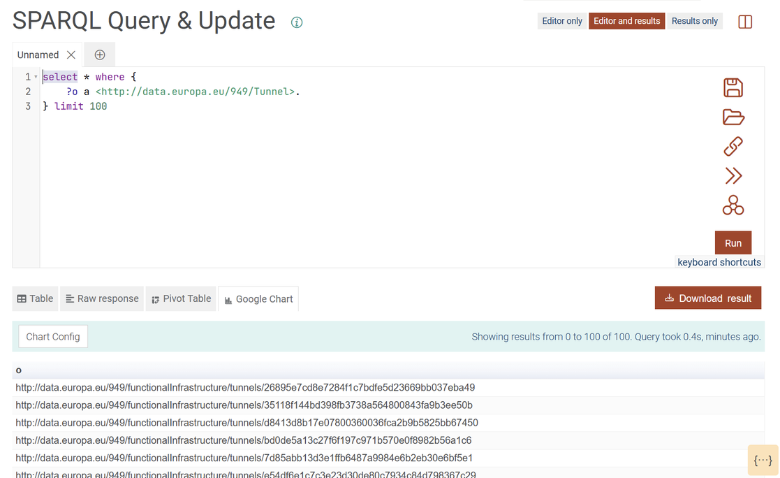Open the keyboard shortcuts link

[719, 262]
